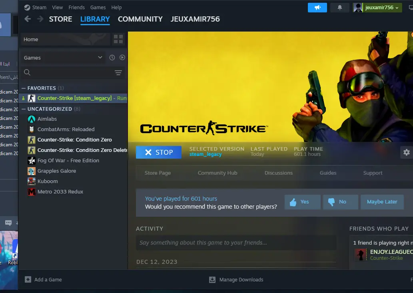Switch to the LIBRARY tab

(x=95, y=19)
